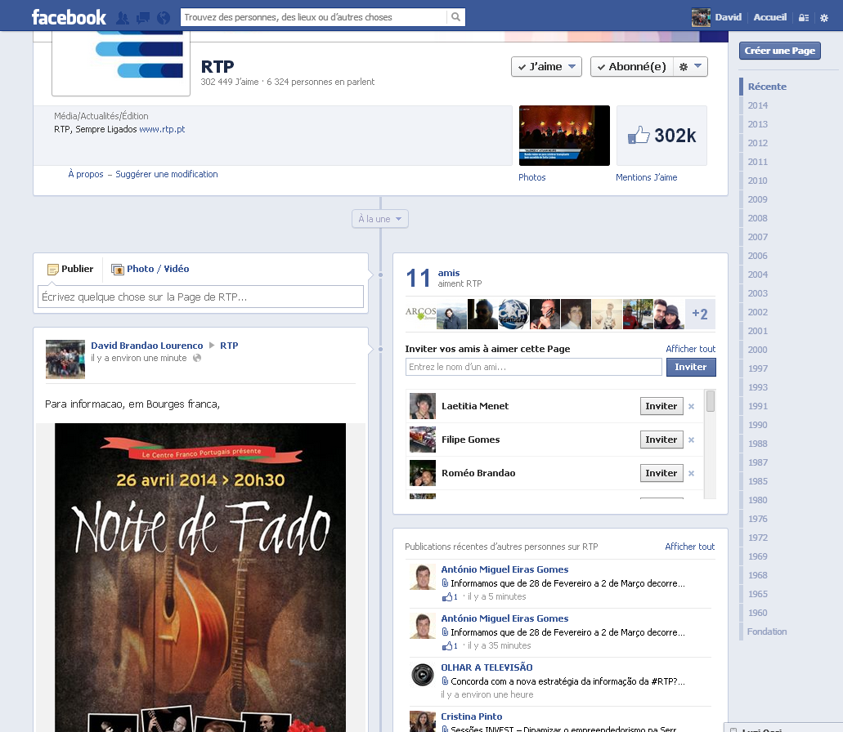843x732 pixels.
Task: Dismiss Laetitia Menet invite suggestion
Action: tap(691, 406)
